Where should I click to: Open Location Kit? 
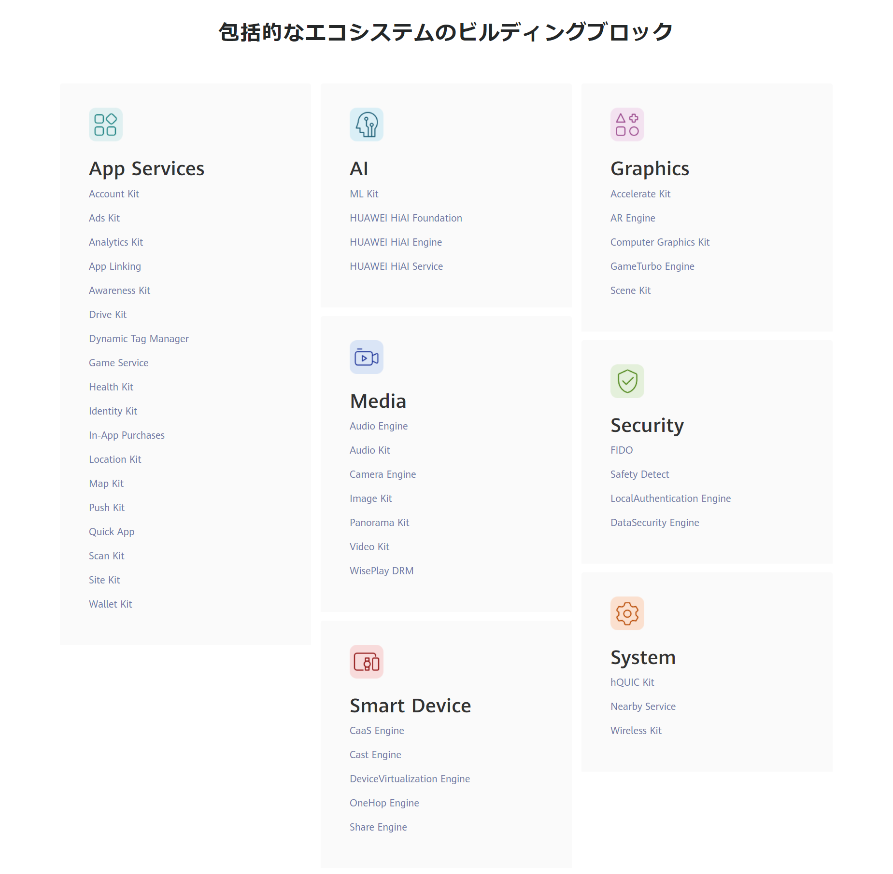click(115, 459)
